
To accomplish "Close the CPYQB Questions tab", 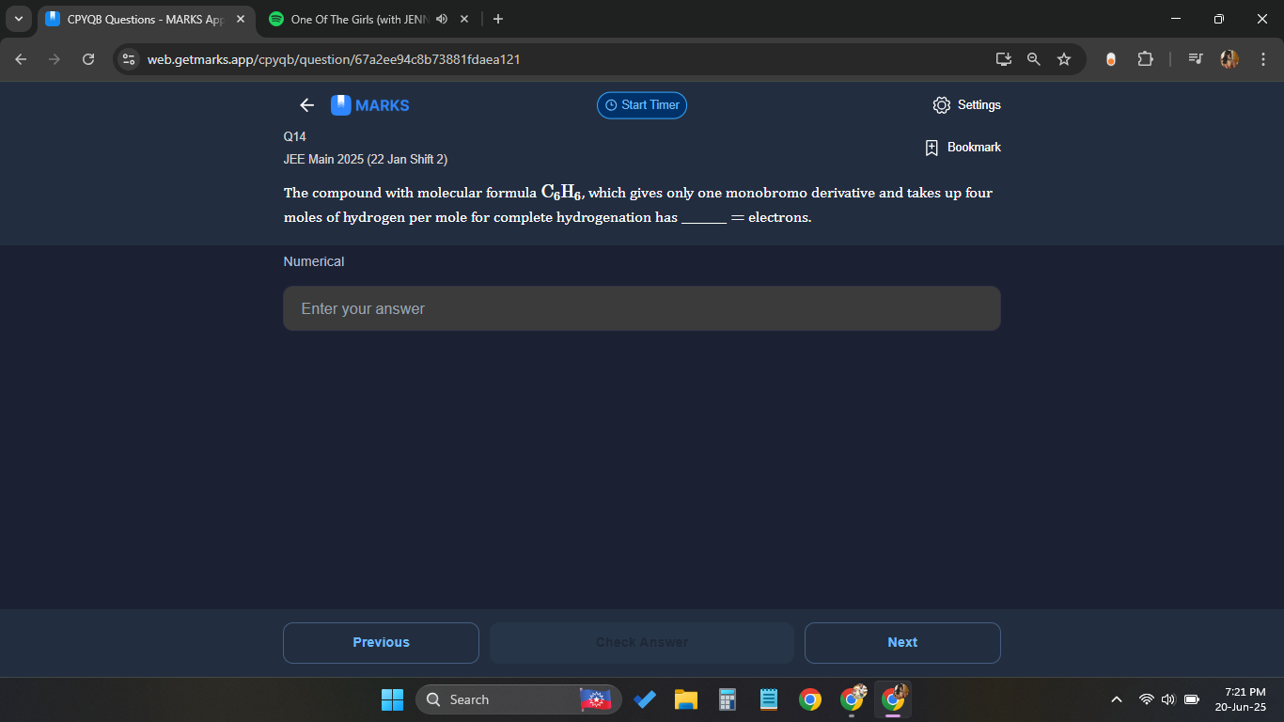I will coord(240,19).
